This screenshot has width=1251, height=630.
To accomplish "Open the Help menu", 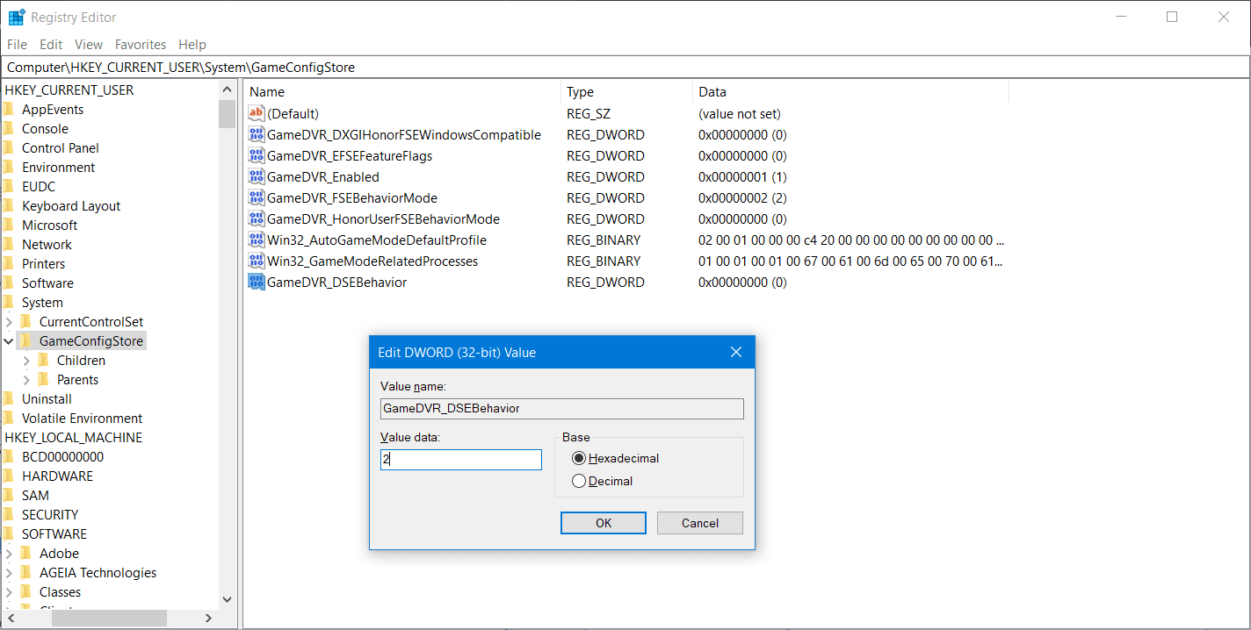I will 192,45.
